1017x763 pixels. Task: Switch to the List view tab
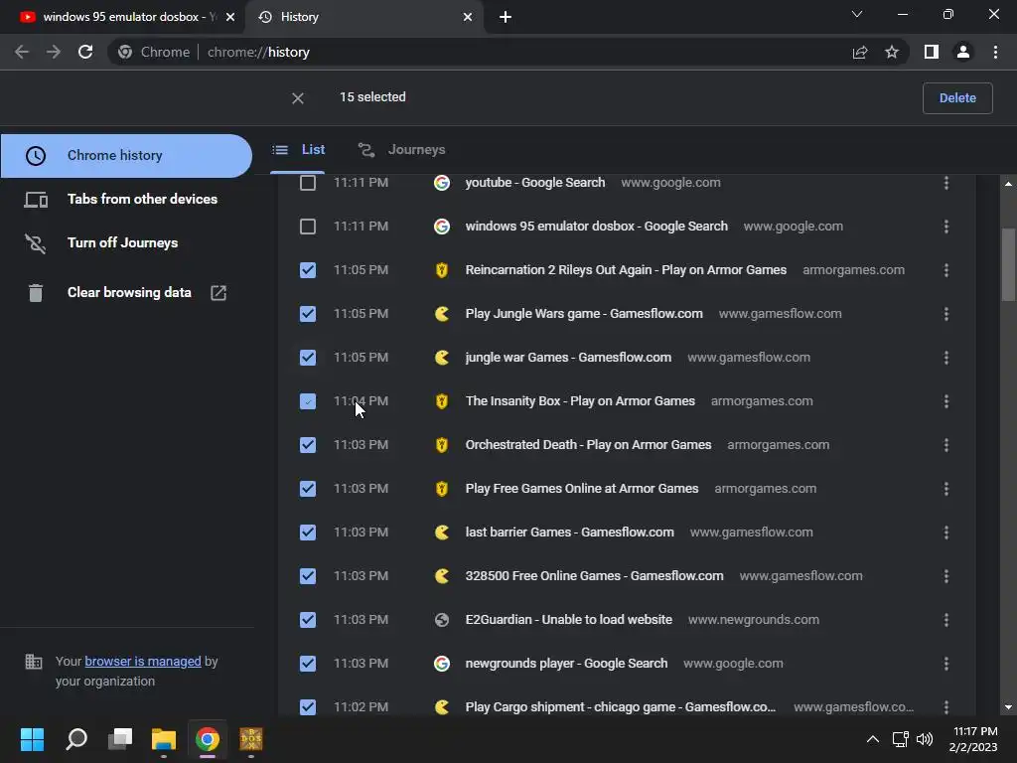(x=298, y=150)
